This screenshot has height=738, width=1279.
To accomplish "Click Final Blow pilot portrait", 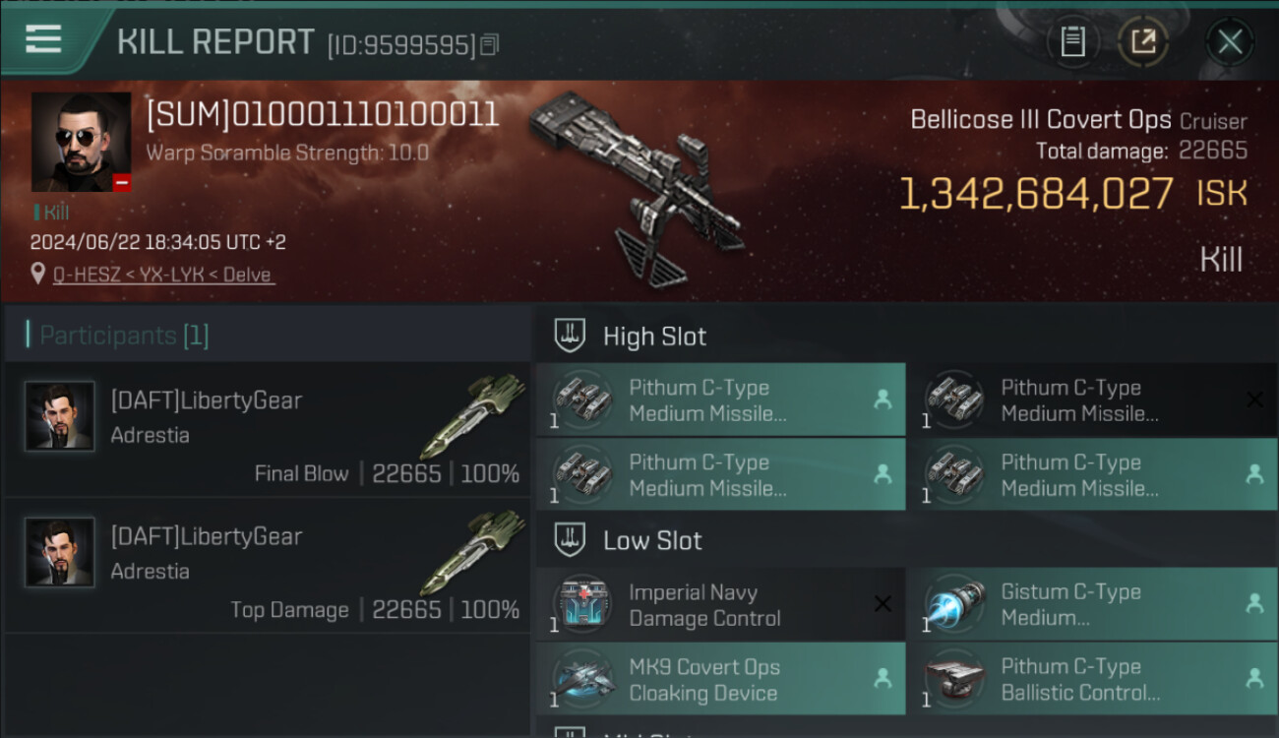I will (60, 416).
